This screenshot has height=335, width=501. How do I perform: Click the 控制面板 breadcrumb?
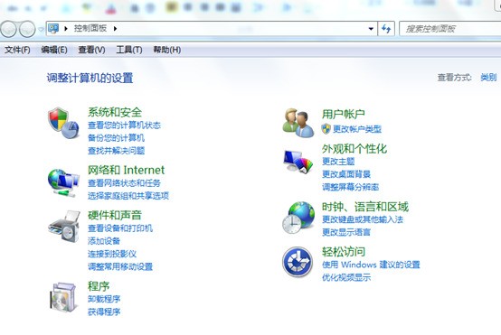(90, 28)
